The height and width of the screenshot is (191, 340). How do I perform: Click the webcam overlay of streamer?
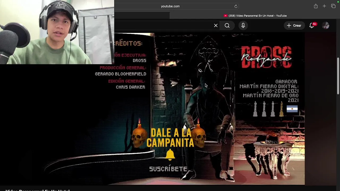coord(57,32)
